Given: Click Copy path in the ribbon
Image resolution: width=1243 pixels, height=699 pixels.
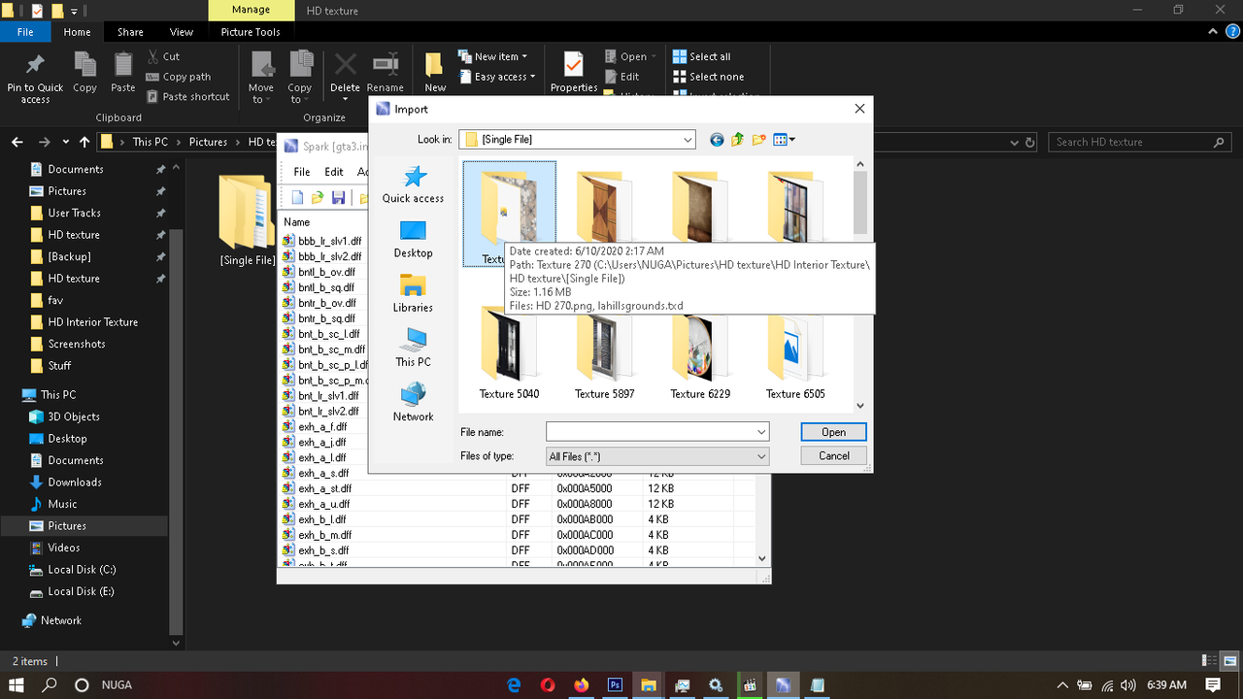Looking at the screenshot, I should [x=179, y=77].
